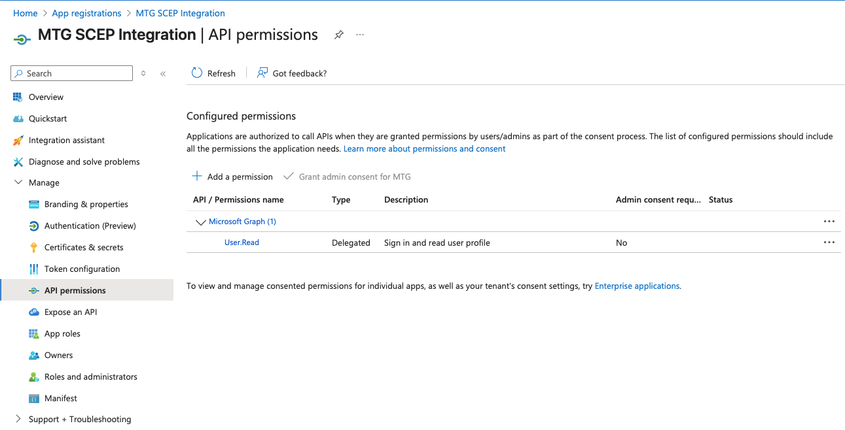
Task: Collapse the Microsoft Graph permissions group
Action: pos(201,222)
